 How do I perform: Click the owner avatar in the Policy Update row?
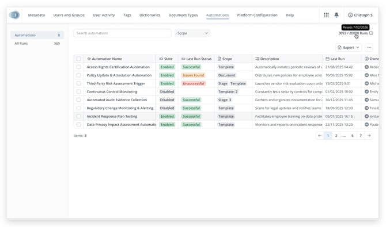coord(366,75)
